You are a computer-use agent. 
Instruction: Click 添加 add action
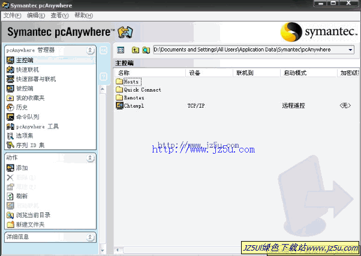(17, 168)
